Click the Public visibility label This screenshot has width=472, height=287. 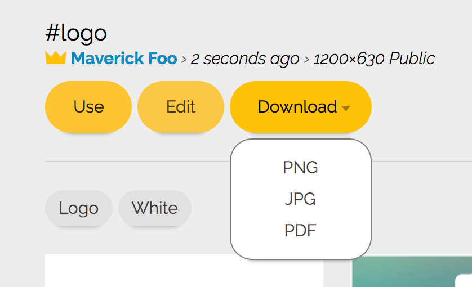412,59
